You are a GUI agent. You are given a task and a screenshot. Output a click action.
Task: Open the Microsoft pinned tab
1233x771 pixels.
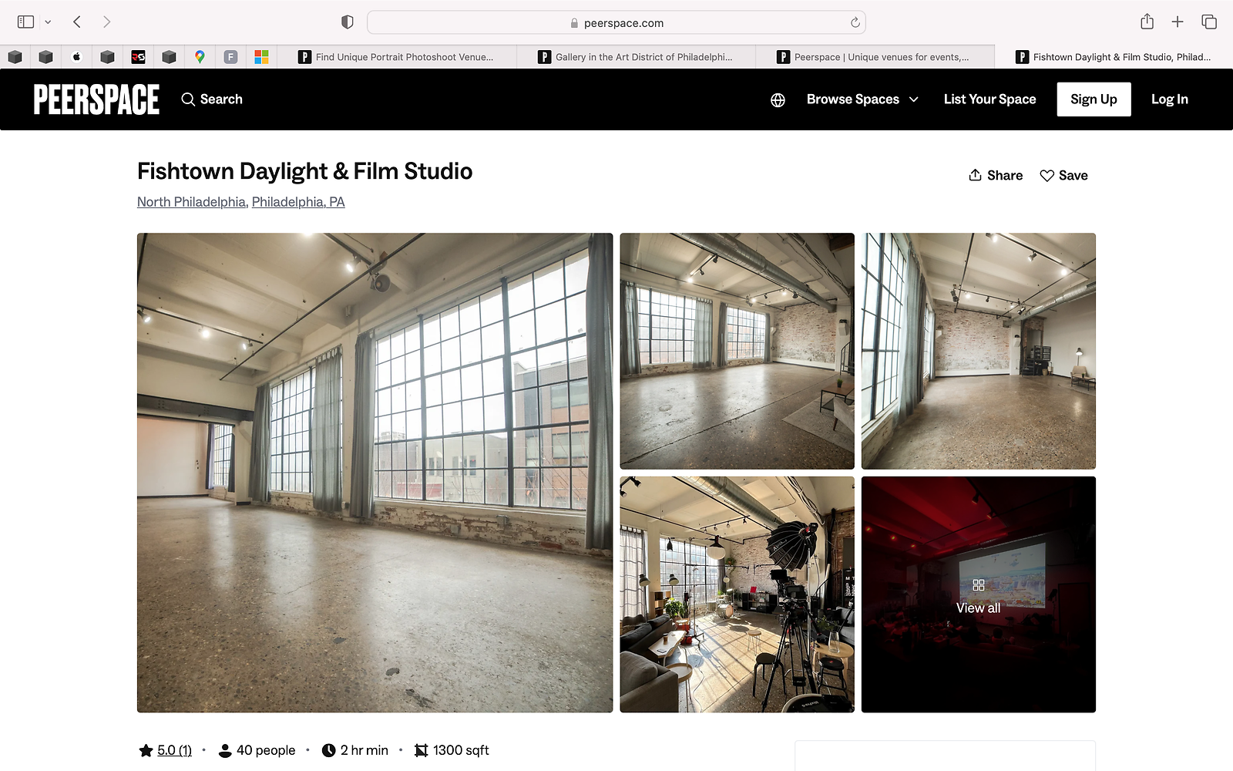coord(261,56)
